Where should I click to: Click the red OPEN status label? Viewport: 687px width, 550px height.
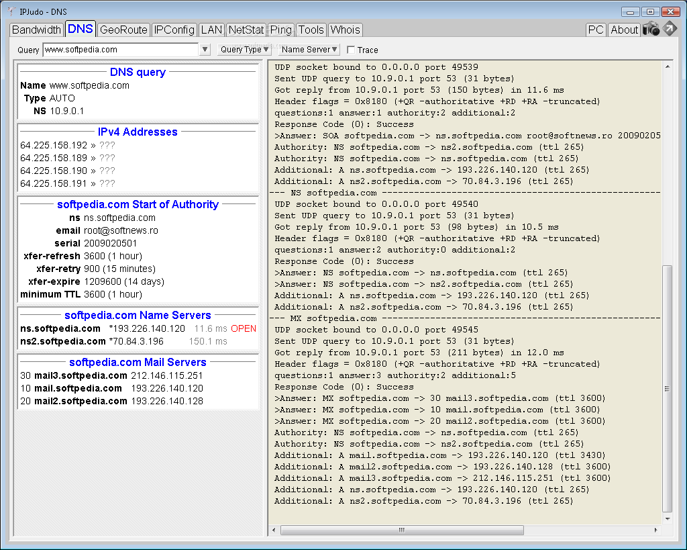coord(244,328)
